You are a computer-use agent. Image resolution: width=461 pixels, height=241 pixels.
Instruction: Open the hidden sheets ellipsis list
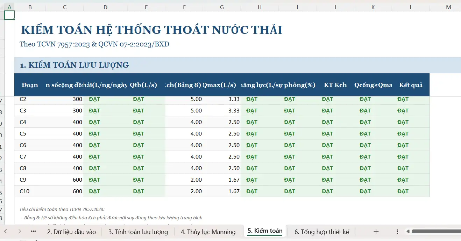(x=33, y=231)
